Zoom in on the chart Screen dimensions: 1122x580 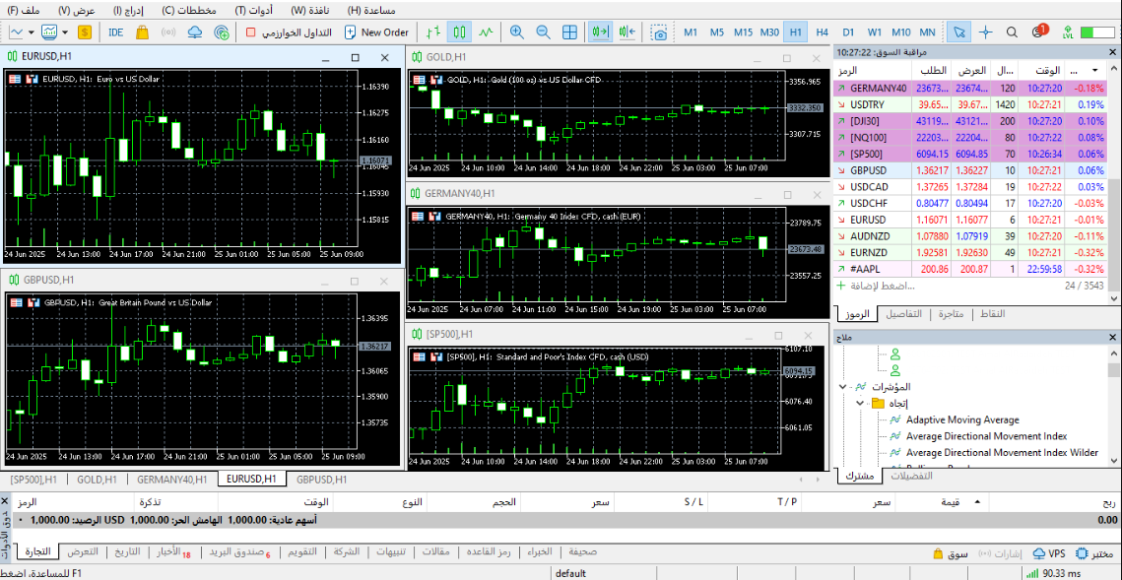(516, 32)
